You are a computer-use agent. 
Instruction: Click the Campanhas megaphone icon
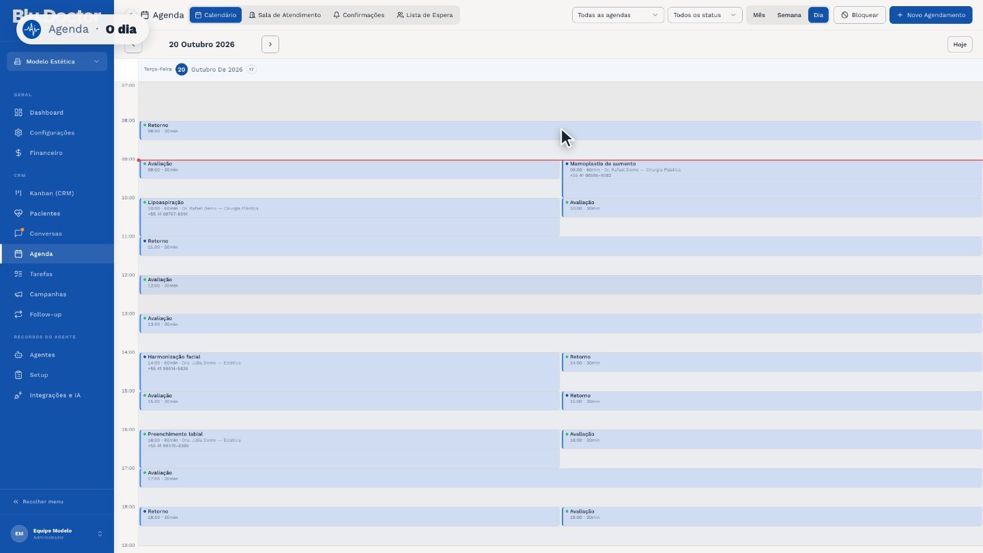pos(18,294)
